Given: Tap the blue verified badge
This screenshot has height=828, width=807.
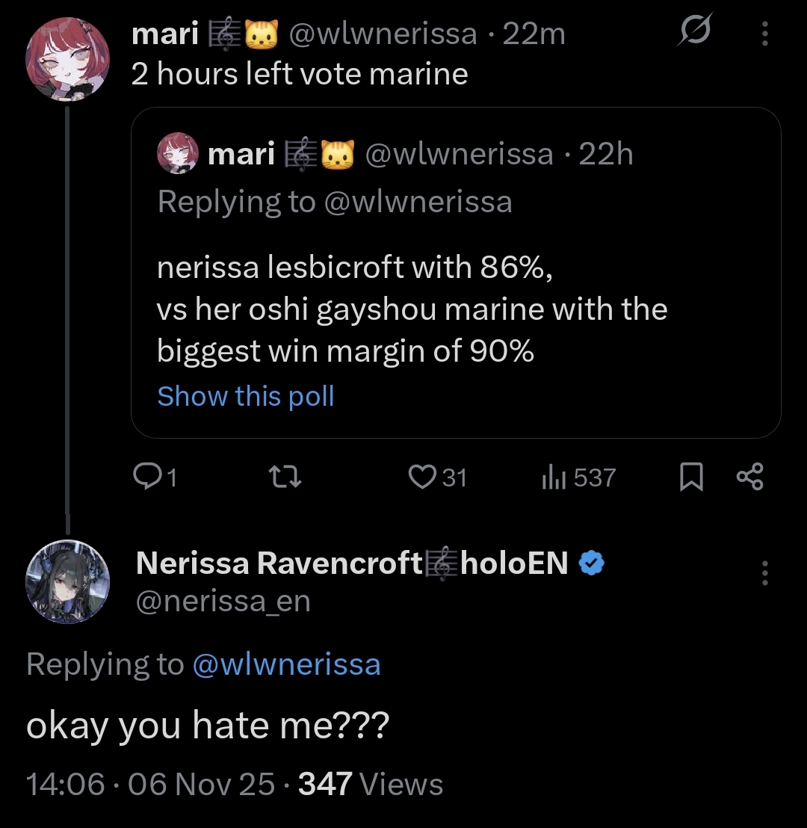Looking at the screenshot, I should (x=593, y=563).
